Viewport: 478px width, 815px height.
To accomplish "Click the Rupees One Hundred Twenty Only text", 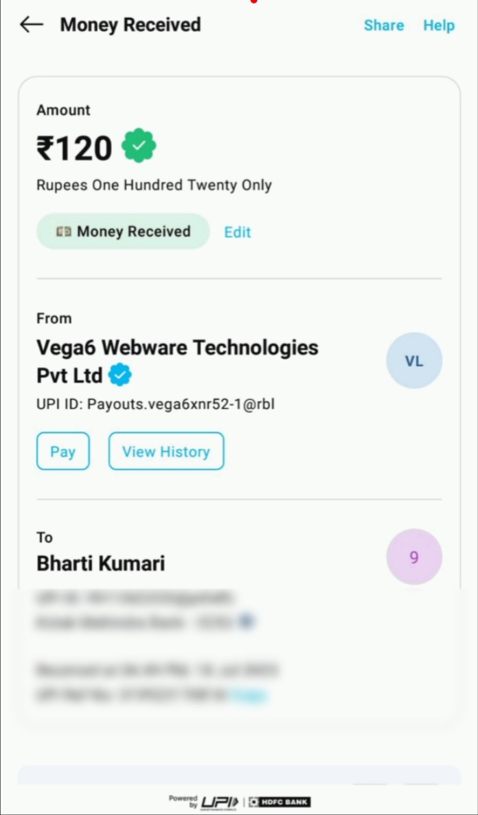I will (x=154, y=185).
